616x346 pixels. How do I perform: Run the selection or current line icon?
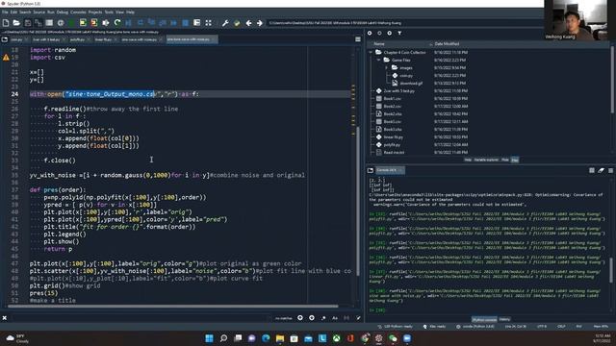pyautogui.click(x=105, y=23)
